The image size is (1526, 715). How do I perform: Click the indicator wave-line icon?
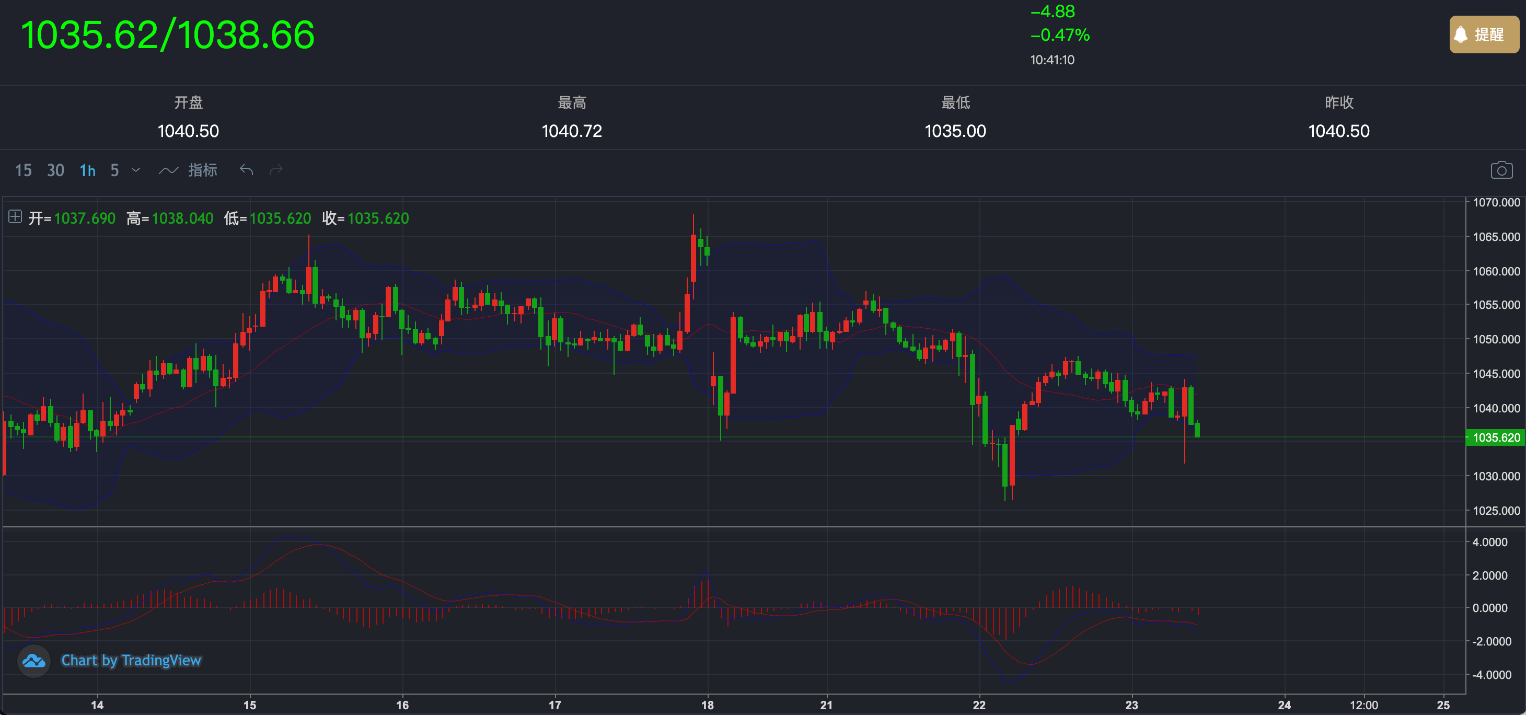(x=168, y=170)
